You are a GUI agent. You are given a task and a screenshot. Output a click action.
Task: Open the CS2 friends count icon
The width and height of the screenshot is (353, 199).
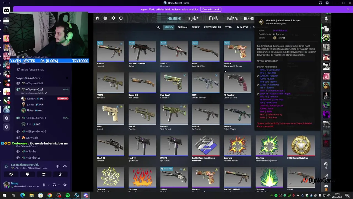326,19
